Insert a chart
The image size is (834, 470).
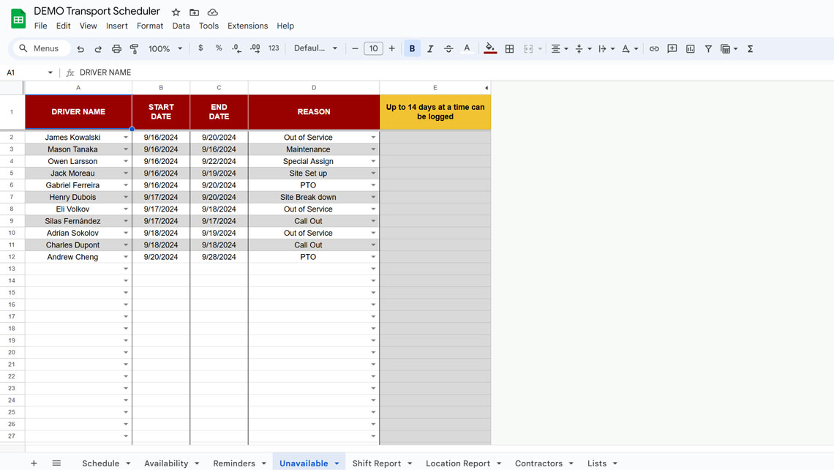pyautogui.click(x=691, y=48)
